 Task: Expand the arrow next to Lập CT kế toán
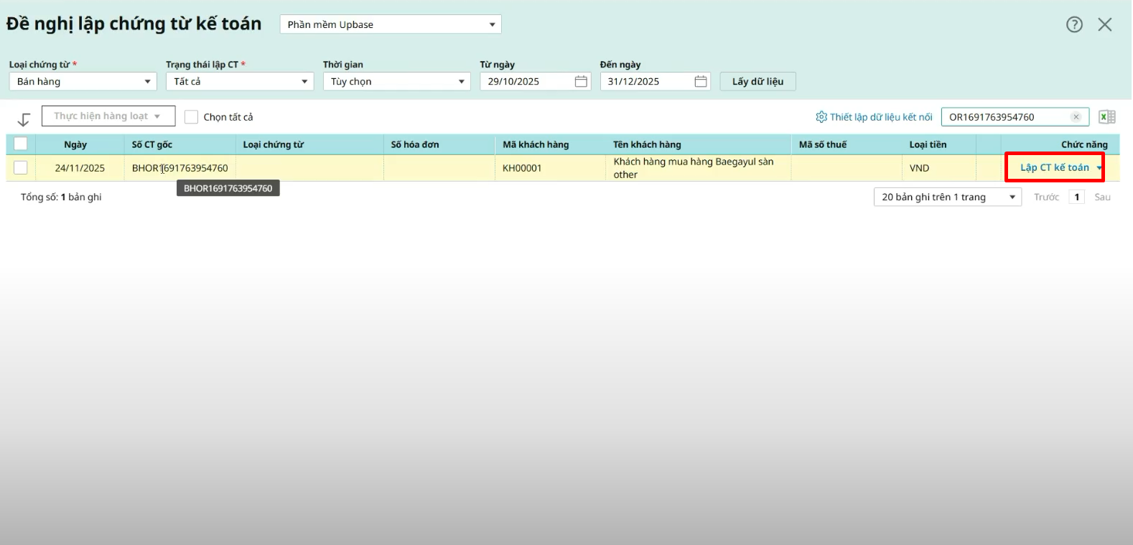1099,168
